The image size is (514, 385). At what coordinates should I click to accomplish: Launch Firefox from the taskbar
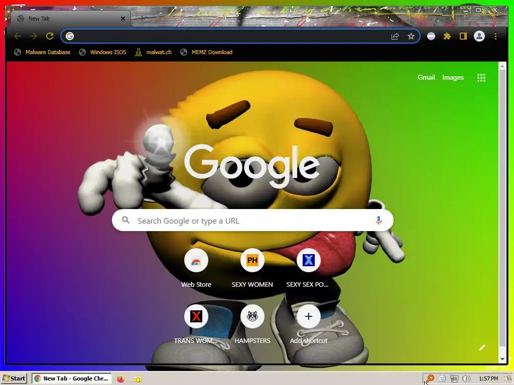click(120, 379)
